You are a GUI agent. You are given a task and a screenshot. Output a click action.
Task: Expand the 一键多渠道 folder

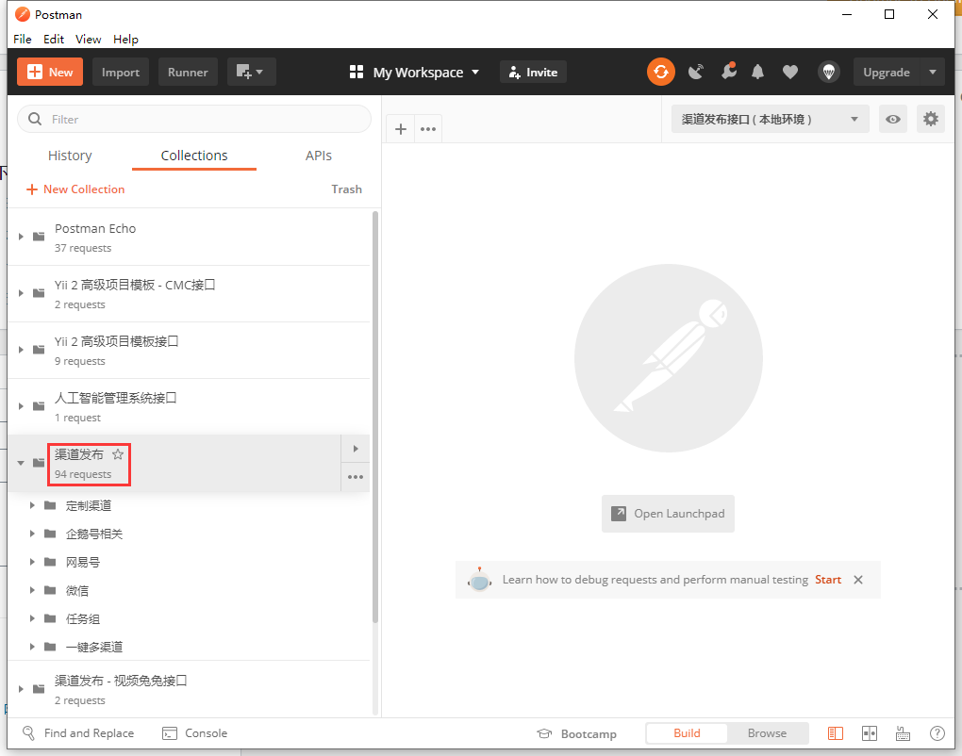click(x=32, y=647)
